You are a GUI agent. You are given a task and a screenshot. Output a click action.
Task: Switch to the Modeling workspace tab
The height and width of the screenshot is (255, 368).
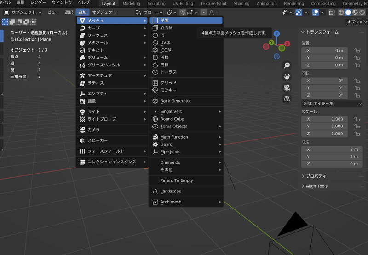point(131,4)
